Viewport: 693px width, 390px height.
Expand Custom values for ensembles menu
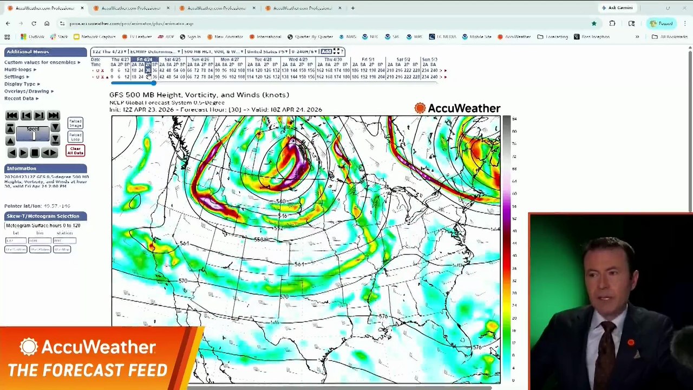click(42, 62)
